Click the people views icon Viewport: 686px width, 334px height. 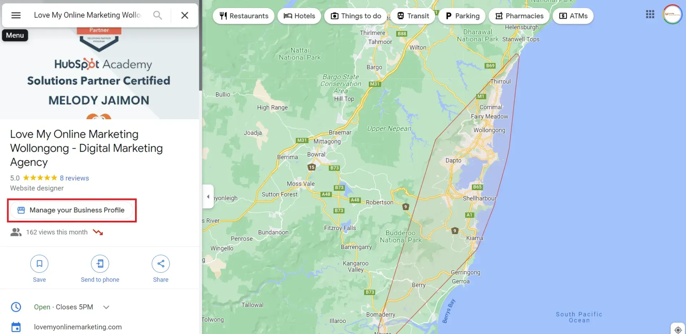[16, 232]
